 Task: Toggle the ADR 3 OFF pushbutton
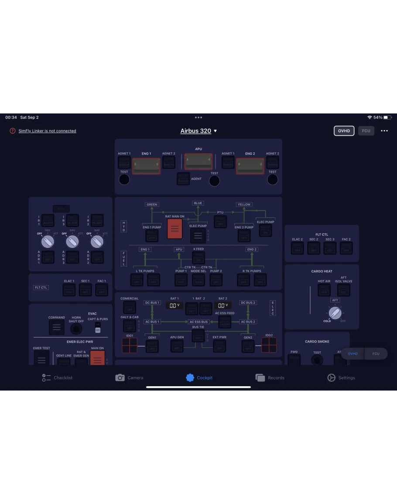pos(72,257)
